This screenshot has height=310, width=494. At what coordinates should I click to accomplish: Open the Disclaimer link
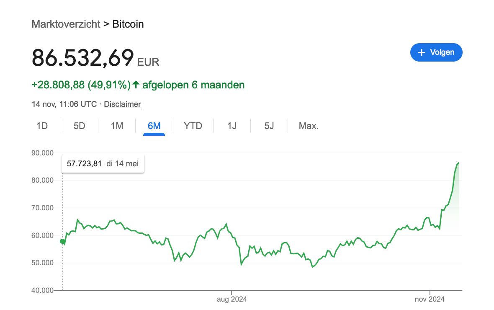[122, 104]
